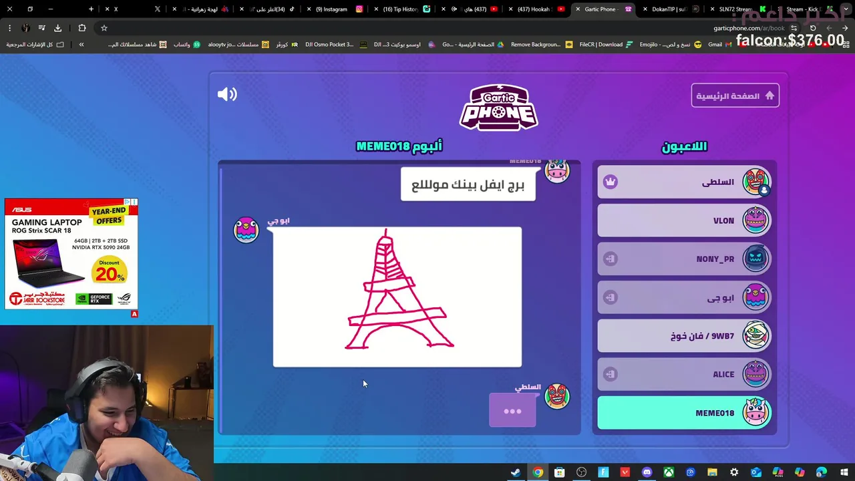This screenshot has height=481, width=855.
Task: Click album icon on NONY_PR row
Action: pyautogui.click(x=610, y=259)
